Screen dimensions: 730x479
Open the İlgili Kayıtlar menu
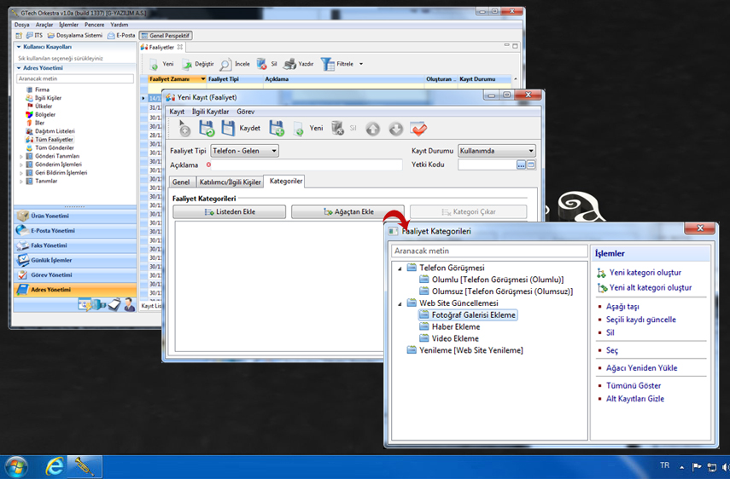pyautogui.click(x=210, y=112)
